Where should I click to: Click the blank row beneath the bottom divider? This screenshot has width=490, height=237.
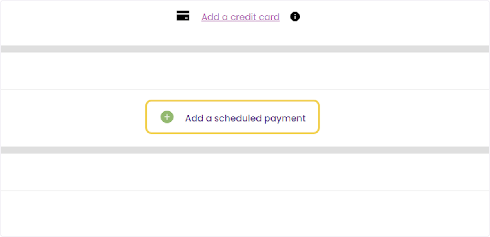(245, 171)
